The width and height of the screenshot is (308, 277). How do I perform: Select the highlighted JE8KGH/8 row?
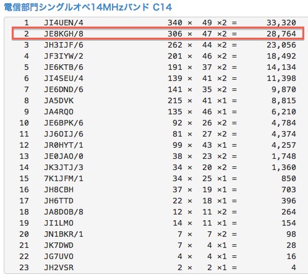158,33
